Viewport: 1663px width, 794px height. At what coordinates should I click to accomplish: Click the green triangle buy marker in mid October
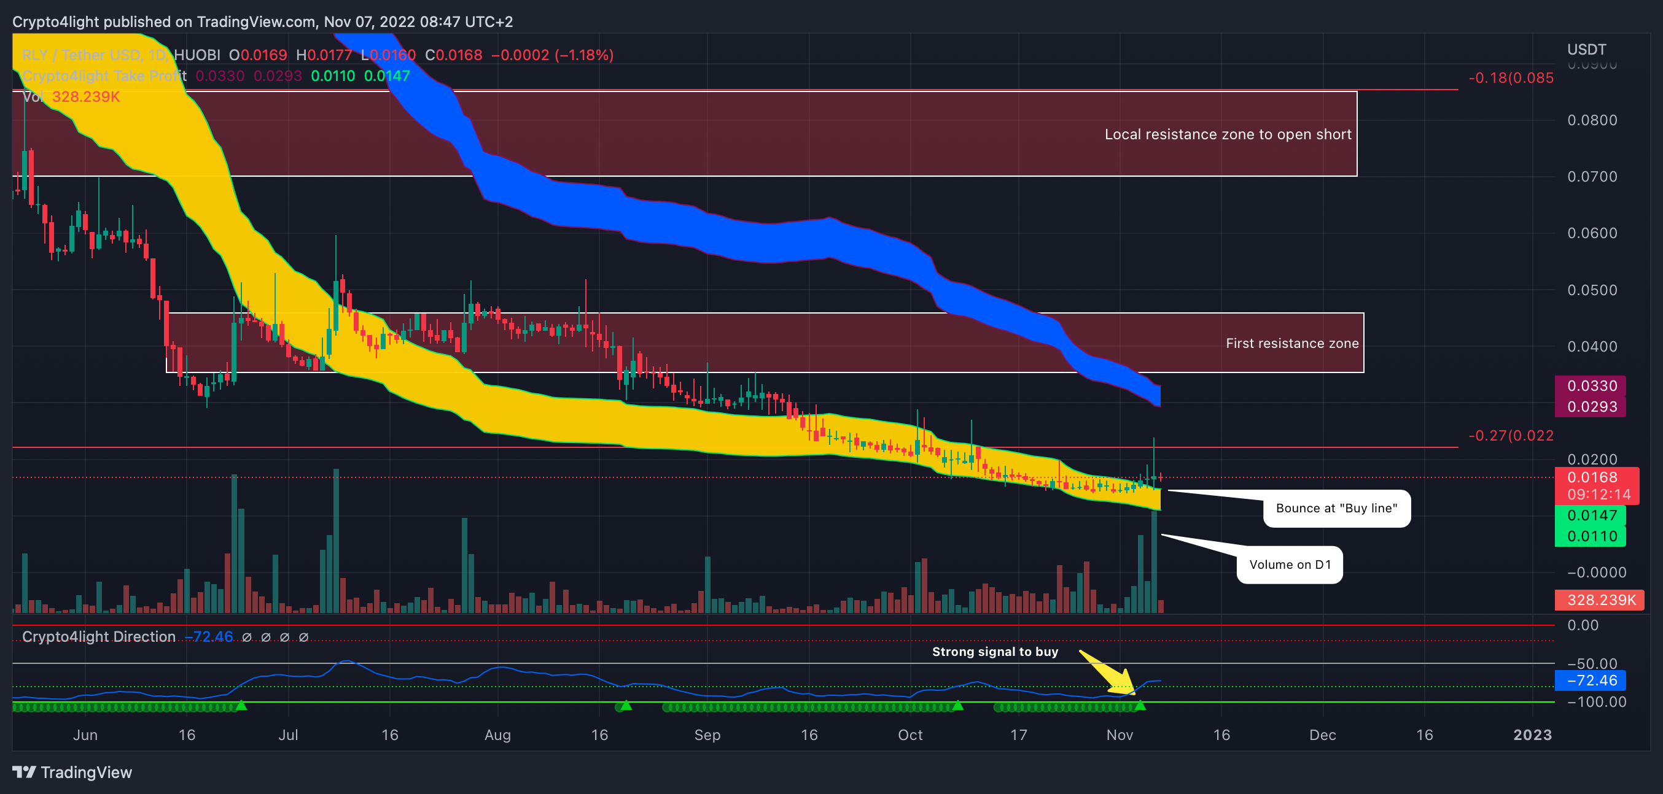(x=958, y=705)
